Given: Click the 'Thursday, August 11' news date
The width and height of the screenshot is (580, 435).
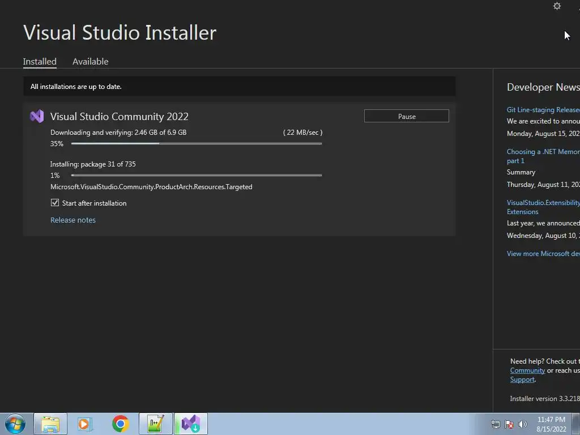Looking at the screenshot, I should 543,185.
